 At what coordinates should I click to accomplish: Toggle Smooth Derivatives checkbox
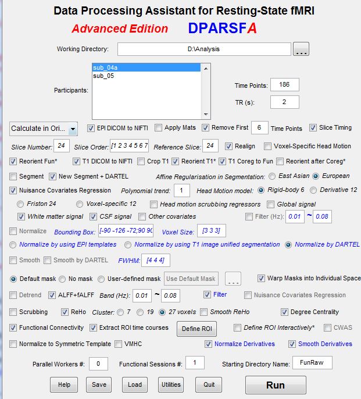click(292, 344)
